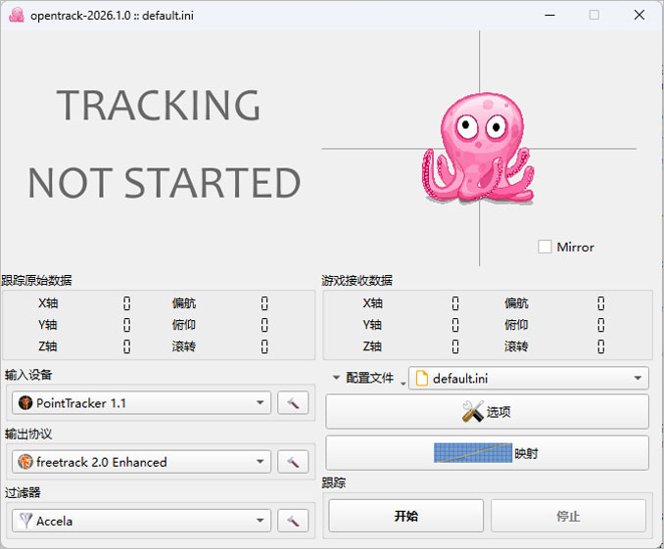The height and width of the screenshot is (549, 664).
Task: Open the 映射 mapping button
Action: click(487, 453)
